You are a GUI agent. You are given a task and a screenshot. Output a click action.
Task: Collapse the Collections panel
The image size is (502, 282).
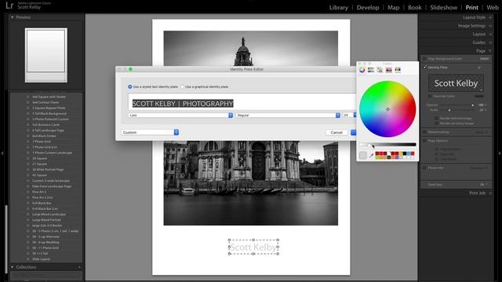point(13,267)
